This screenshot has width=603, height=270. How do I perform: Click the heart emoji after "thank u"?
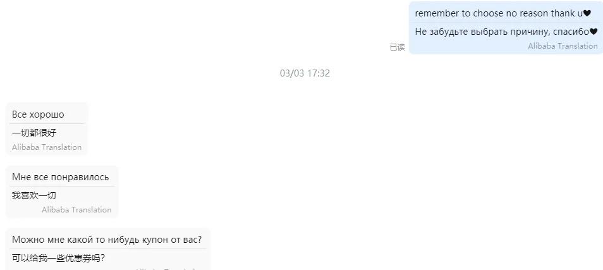[587, 13]
